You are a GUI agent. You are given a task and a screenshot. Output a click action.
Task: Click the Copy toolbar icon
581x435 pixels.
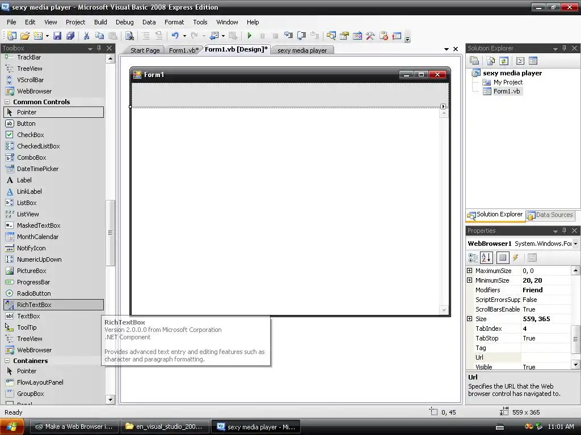point(99,36)
